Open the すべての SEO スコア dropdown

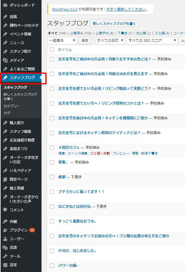152,40
